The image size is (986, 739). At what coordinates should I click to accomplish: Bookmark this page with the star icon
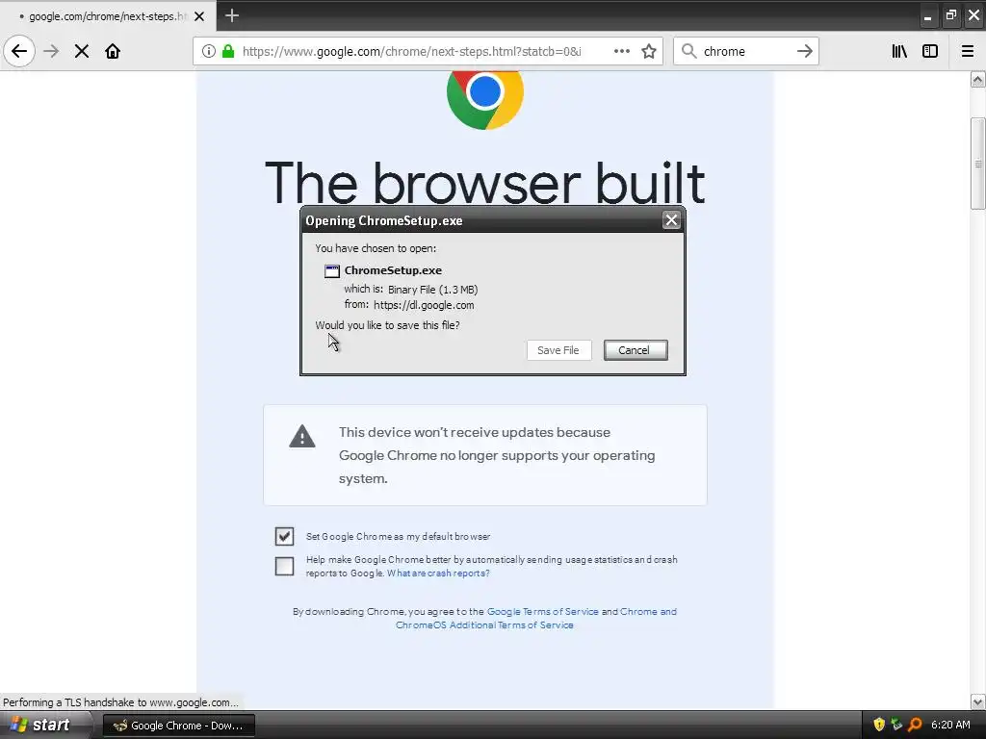point(649,51)
